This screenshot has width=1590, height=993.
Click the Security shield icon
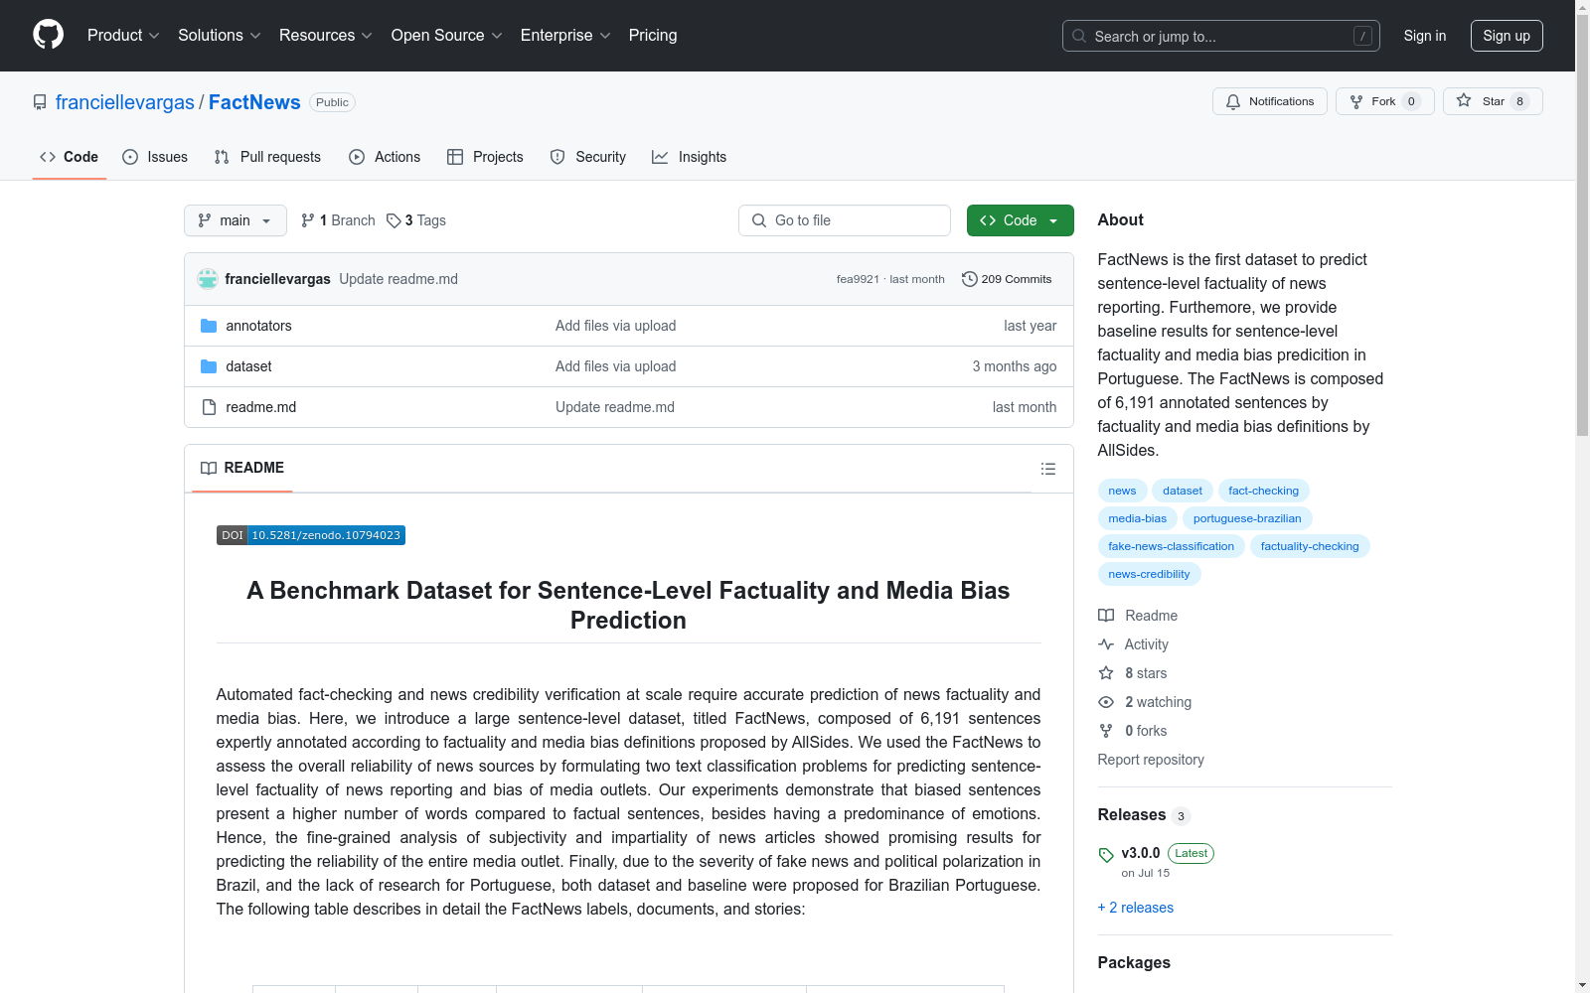tap(557, 157)
